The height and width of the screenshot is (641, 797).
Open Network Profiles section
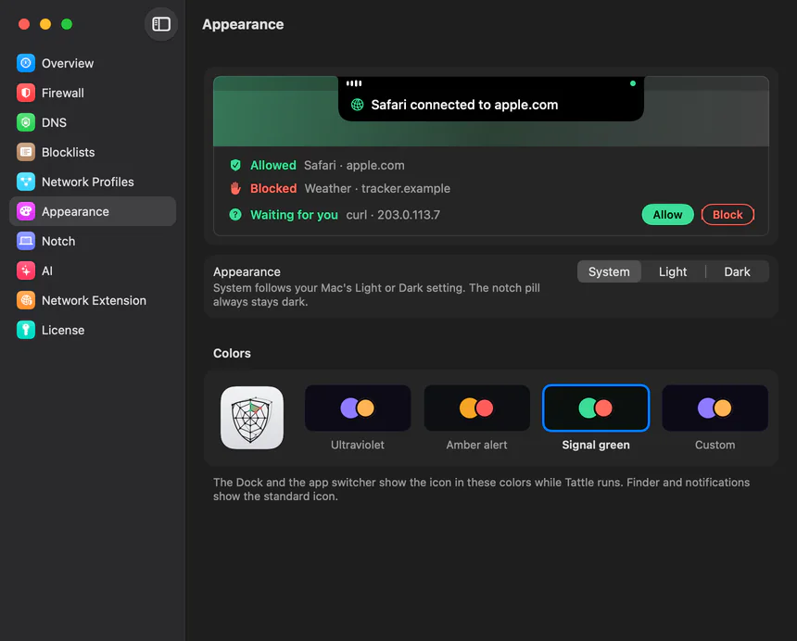(93, 182)
